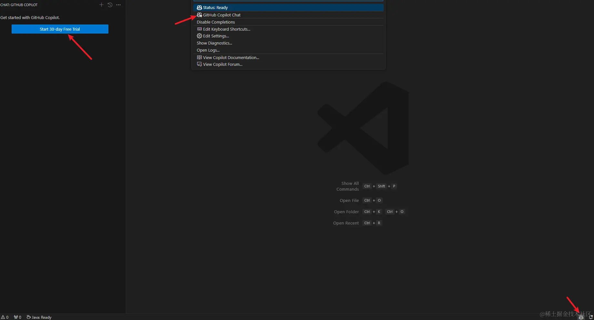594x320 pixels.
Task: Click ports forwarded indicator in status bar
Action: pyautogui.click(x=17, y=317)
